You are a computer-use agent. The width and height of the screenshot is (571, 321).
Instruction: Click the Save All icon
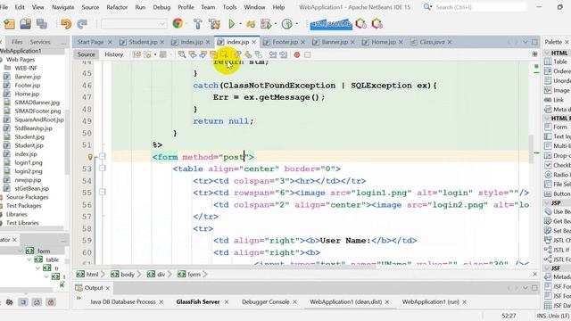[42, 24]
